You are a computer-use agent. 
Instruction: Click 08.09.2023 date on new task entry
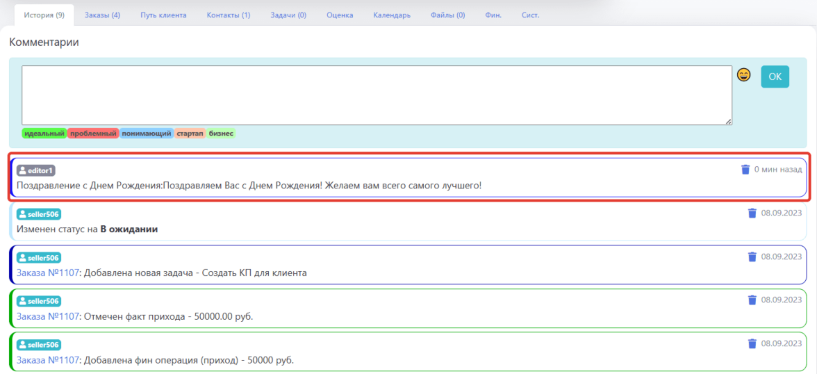(x=782, y=257)
